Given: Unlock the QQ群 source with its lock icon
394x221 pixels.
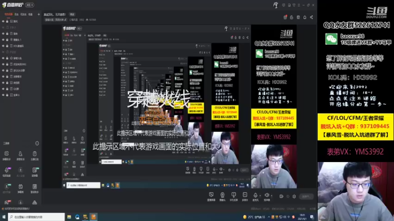Looking at the screenshot, I should coord(7,89).
